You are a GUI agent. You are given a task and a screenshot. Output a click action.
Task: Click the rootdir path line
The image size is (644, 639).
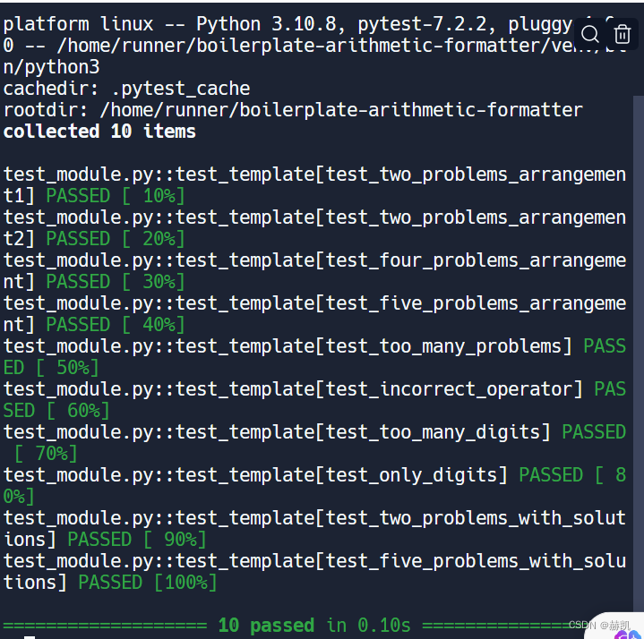(x=293, y=110)
